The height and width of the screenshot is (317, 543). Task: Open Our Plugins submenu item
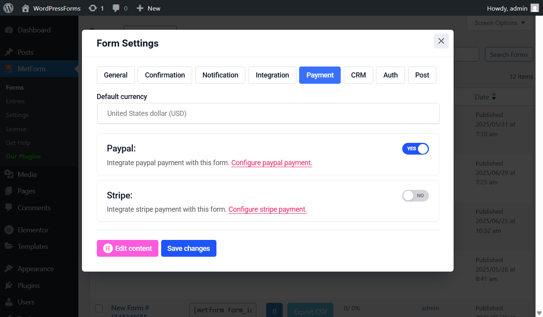click(24, 157)
